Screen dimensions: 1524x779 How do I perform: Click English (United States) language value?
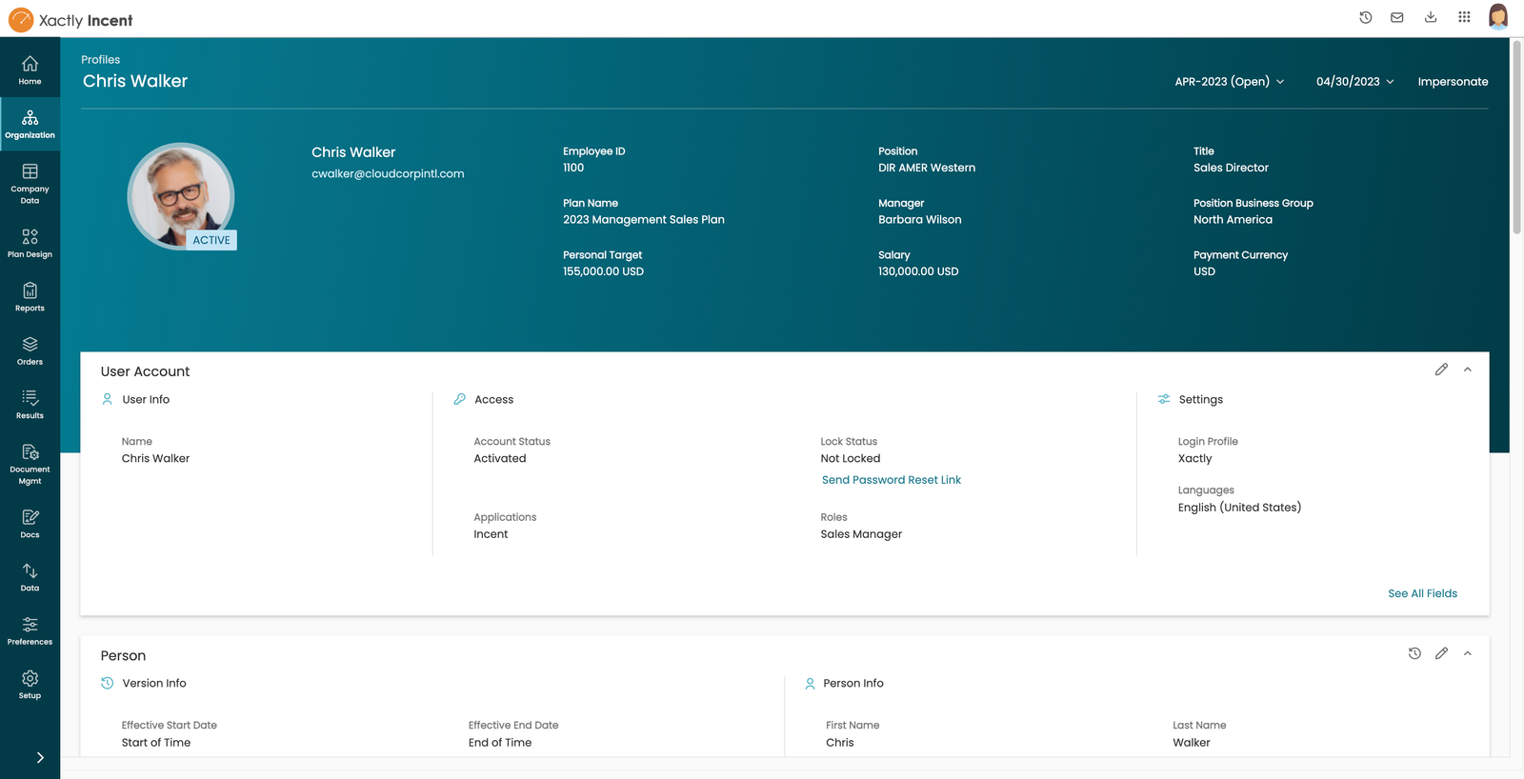click(1239, 508)
